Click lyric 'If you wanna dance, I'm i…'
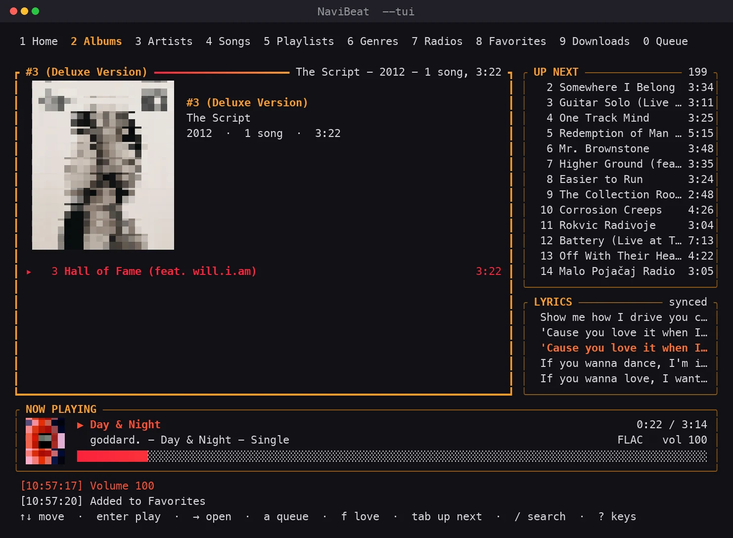This screenshot has height=538, width=733. pyautogui.click(x=624, y=363)
